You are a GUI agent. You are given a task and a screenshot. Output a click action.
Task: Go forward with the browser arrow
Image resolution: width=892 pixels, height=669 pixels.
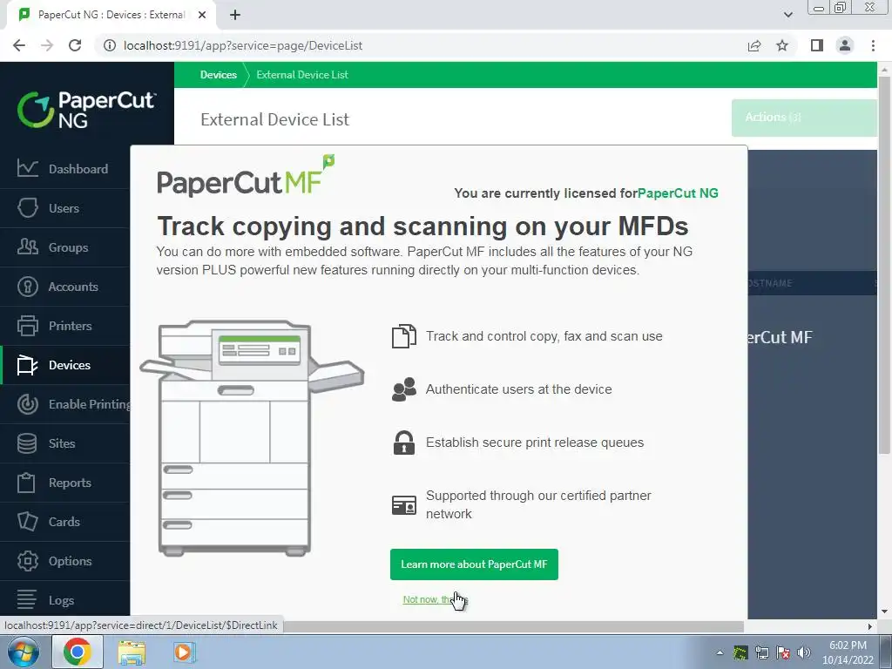(x=47, y=45)
